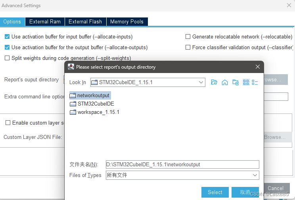Screen dimensions: 295x200
Task: Close the Advanced Settings window
Action: 289,5
